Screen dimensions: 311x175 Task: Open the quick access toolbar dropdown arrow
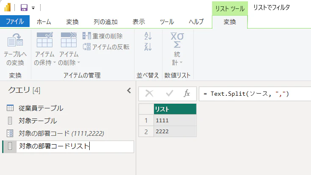[33, 8]
